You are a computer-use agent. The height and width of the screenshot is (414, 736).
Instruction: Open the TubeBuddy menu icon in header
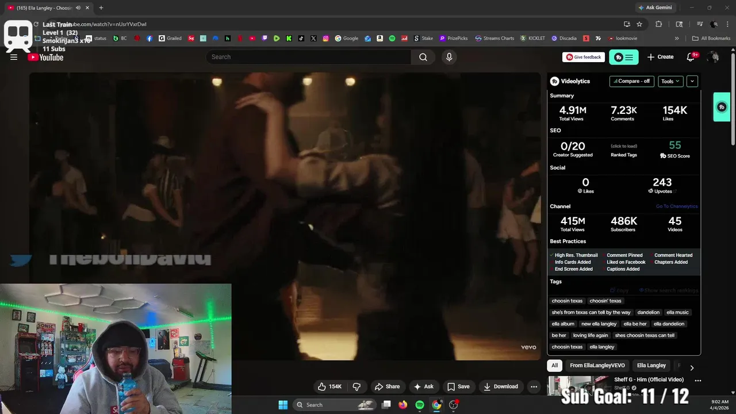point(623,57)
